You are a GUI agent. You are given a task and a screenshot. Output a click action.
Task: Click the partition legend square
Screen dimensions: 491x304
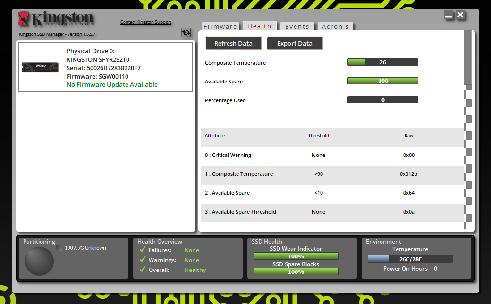click(x=59, y=248)
